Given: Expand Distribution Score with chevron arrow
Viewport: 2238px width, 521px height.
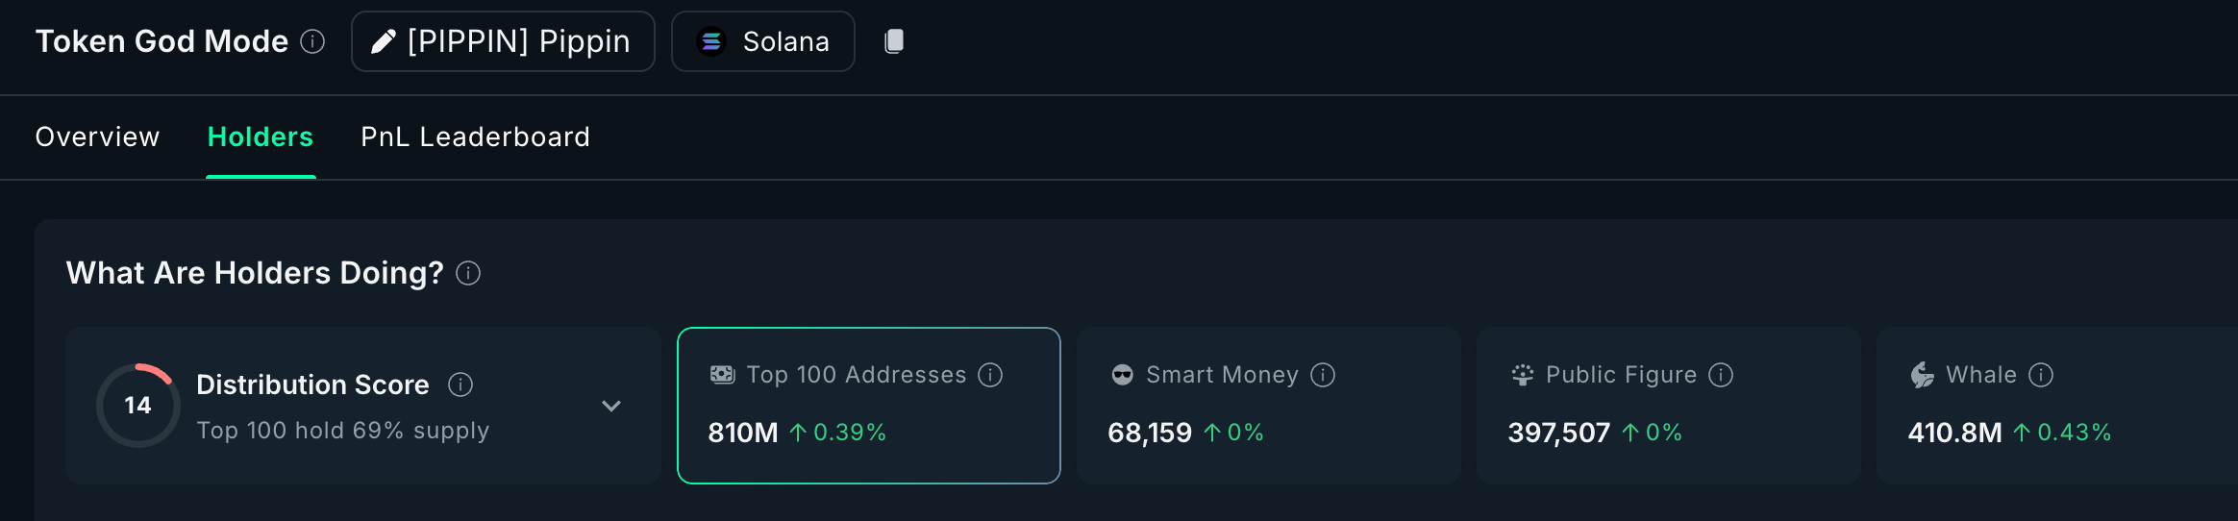Looking at the screenshot, I should pos(611,407).
